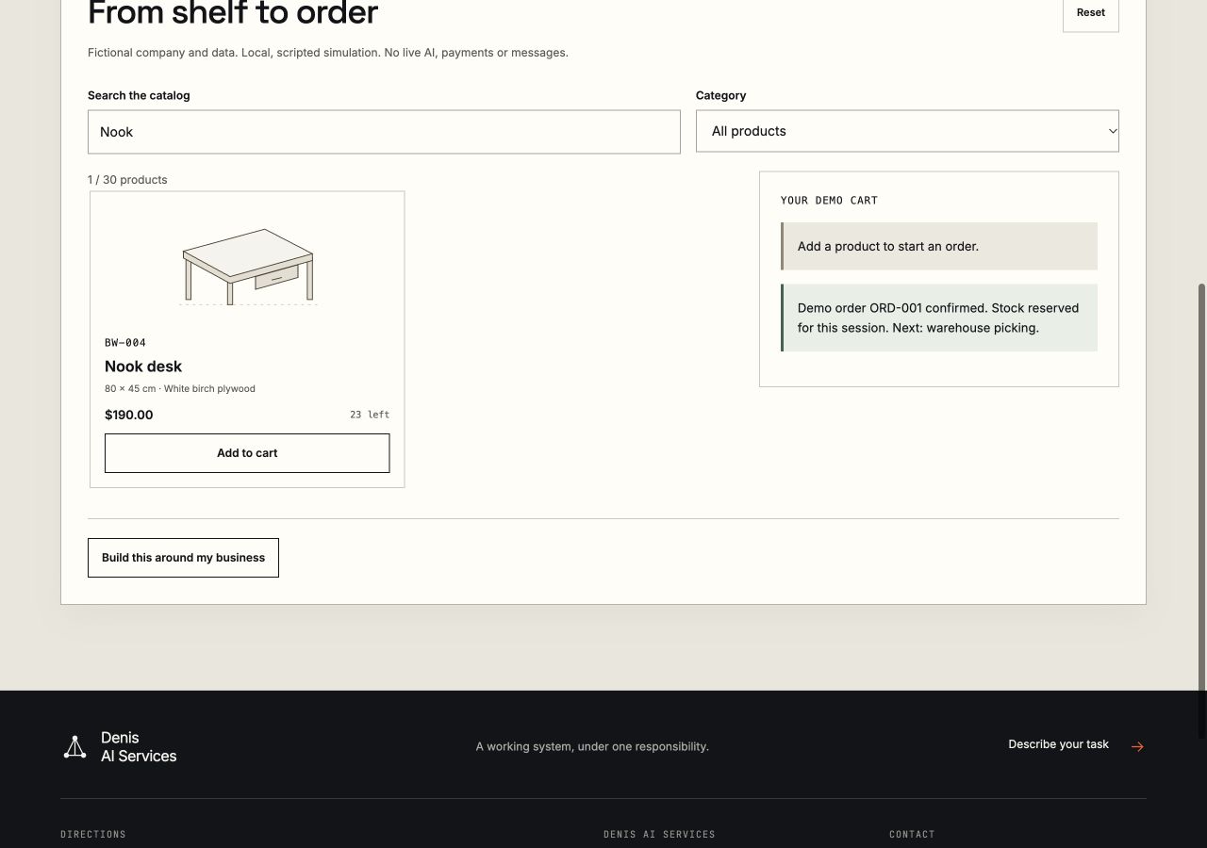Click the ORD-001 confirmed order message

[x=939, y=318]
